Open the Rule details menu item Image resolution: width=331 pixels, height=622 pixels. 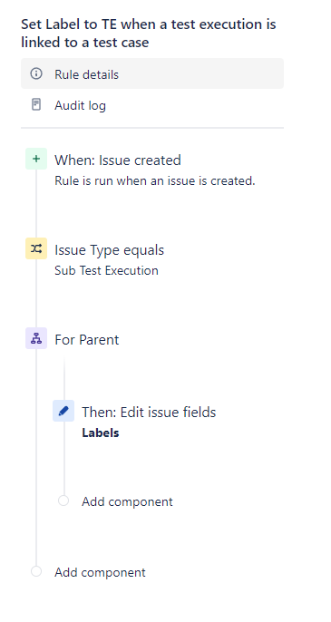point(152,73)
